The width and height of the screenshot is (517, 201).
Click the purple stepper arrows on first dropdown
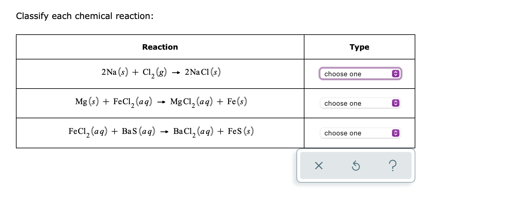coord(395,74)
